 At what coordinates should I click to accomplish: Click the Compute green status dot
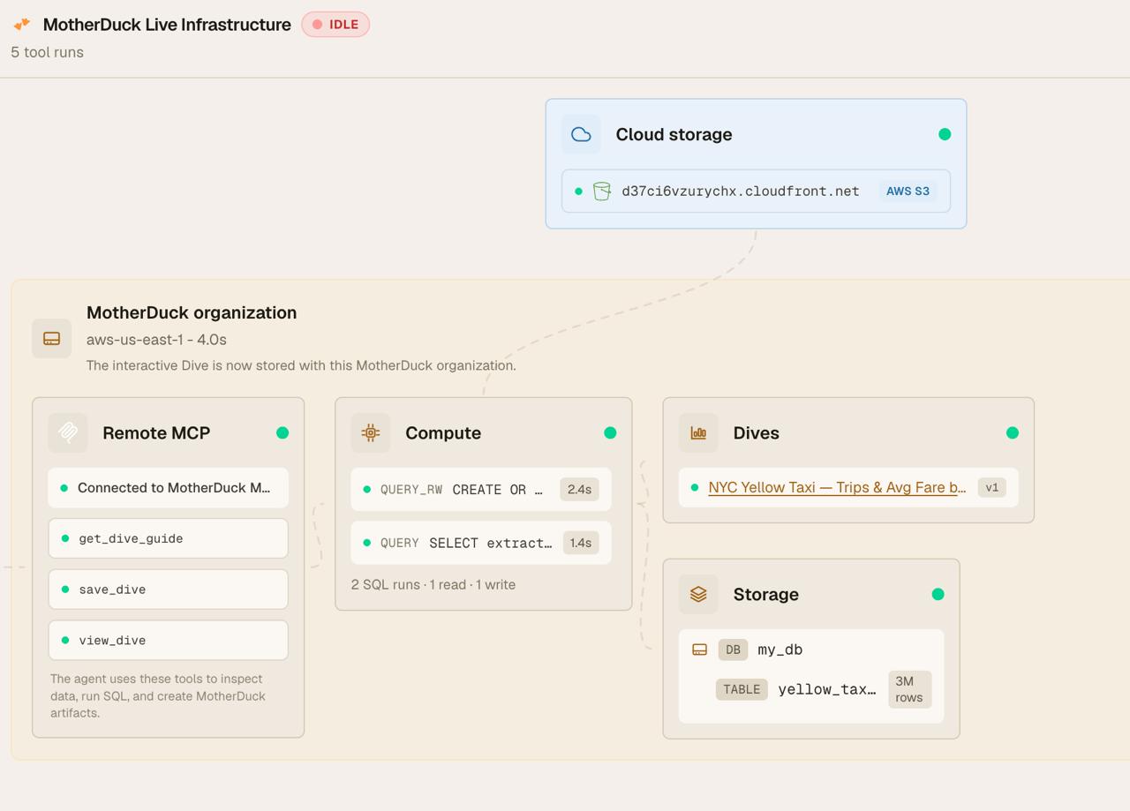(x=610, y=432)
